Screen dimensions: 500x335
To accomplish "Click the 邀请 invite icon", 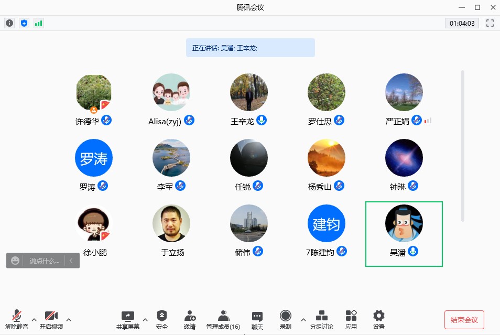I will 190,319.
